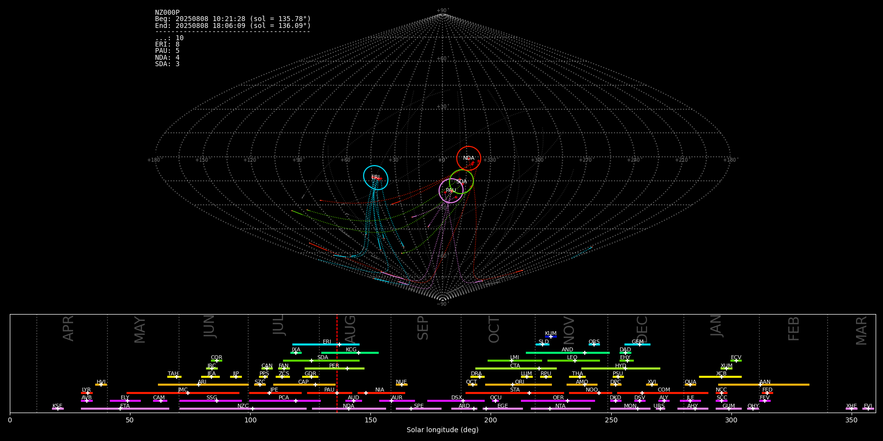Click the 'ERI: 8' legend count

pos(167,45)
